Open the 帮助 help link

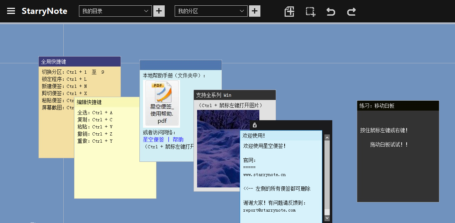(x=178, y=139)
